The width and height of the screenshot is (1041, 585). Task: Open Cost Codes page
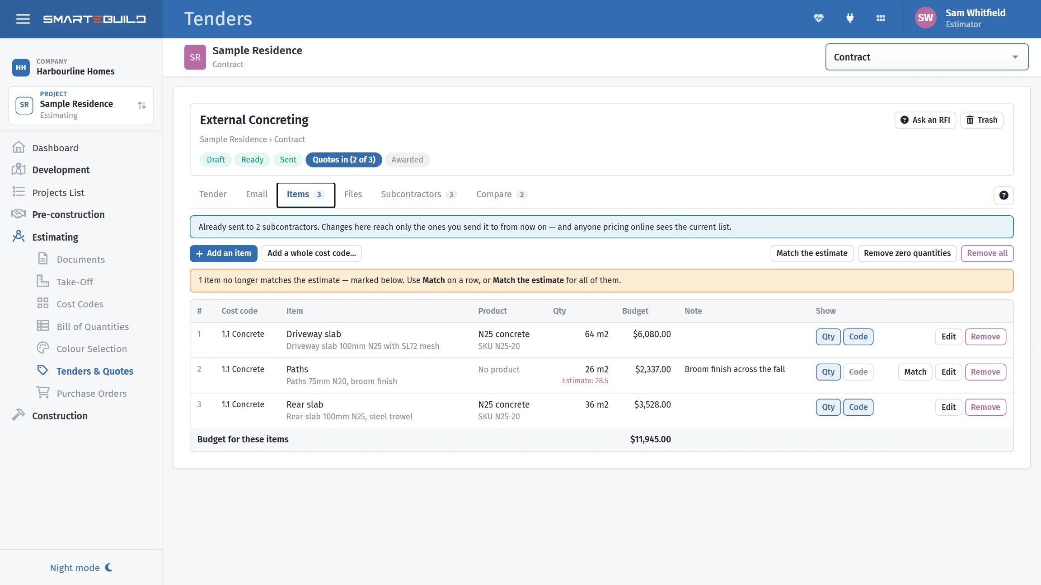[x=80, y=304]
